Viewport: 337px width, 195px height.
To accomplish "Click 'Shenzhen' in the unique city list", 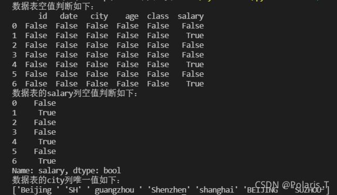I will (x=168, y=190).
